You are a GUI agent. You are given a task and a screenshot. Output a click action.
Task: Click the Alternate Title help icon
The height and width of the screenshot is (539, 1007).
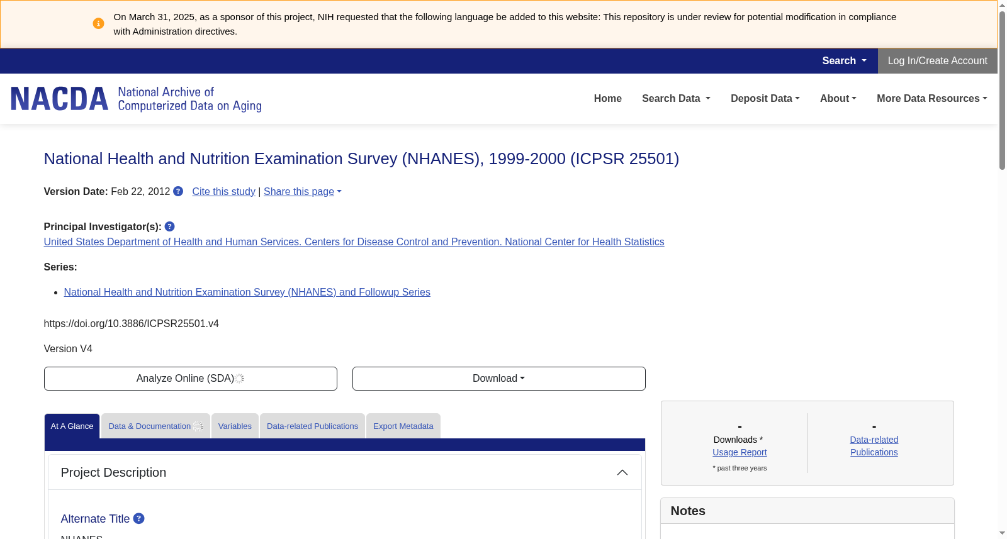[x=139, y=518]
